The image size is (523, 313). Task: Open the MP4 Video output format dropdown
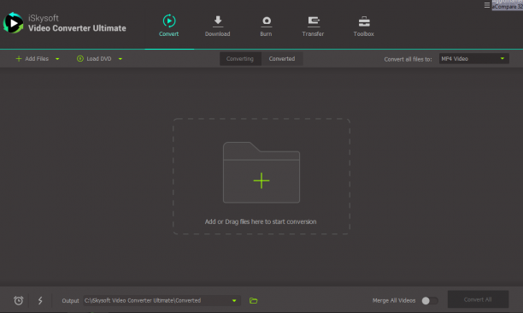point(473,59)
